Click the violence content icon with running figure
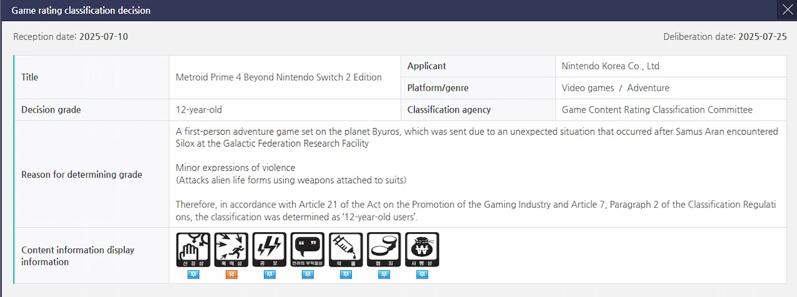797x297 pixels. [x=231, y=250]
